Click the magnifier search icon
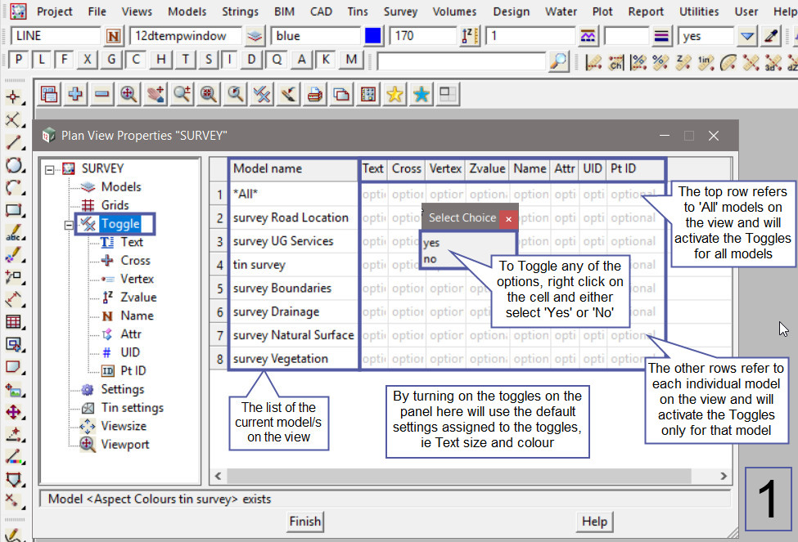 coord(558,60)
